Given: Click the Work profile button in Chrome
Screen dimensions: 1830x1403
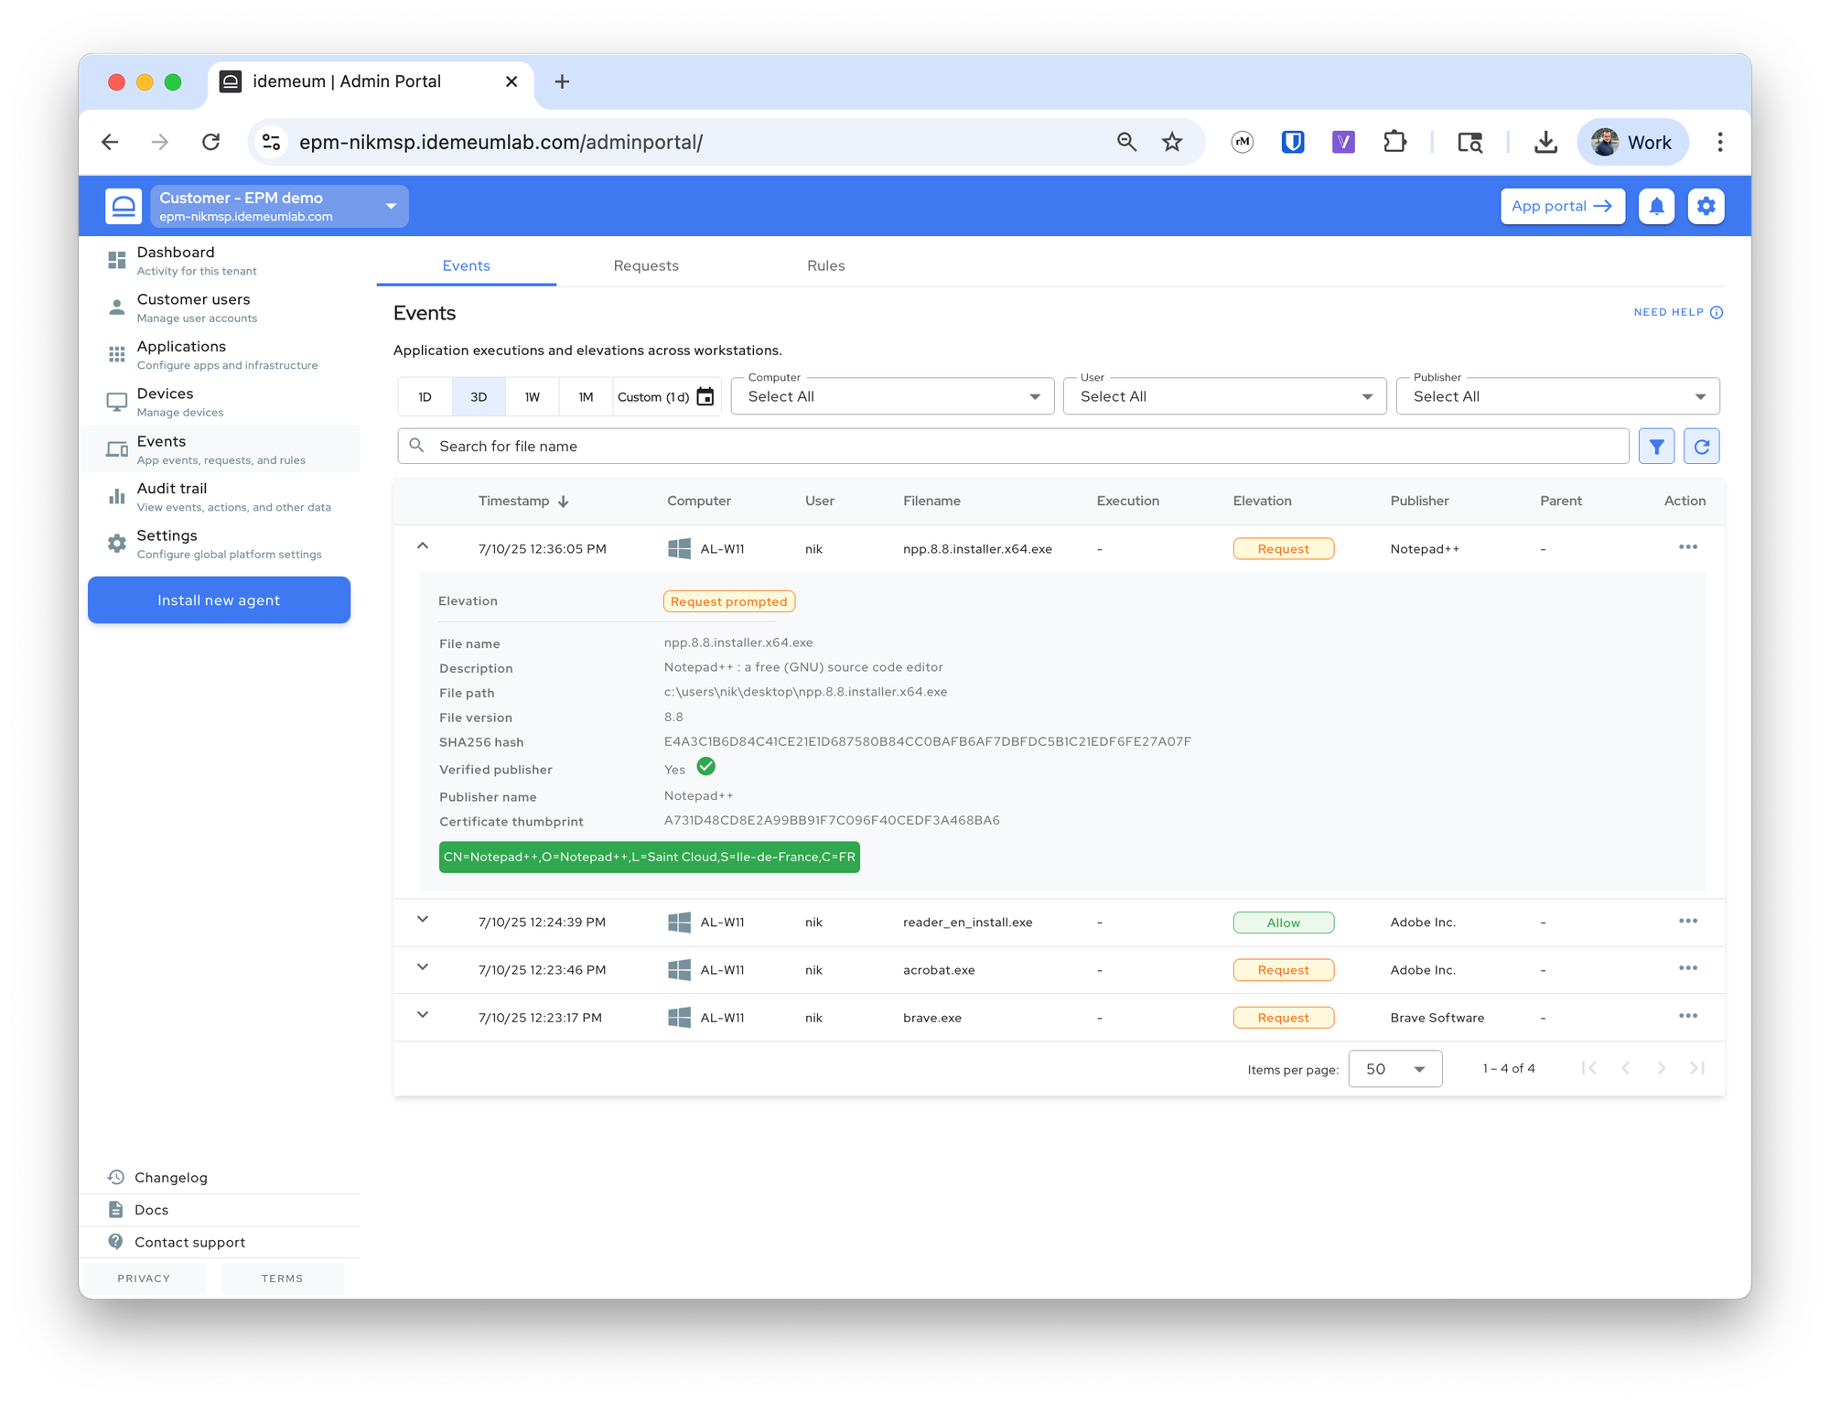Looking at the screenshot, I should click(x=1632, y=142).
